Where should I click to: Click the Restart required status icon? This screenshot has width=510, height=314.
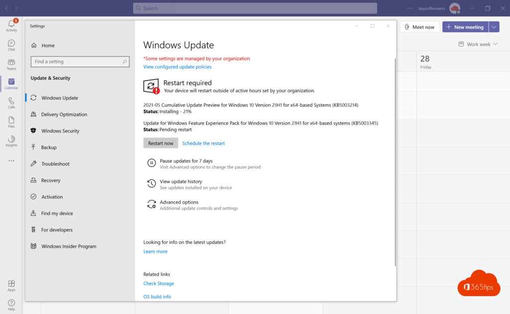tap(151, 86)
